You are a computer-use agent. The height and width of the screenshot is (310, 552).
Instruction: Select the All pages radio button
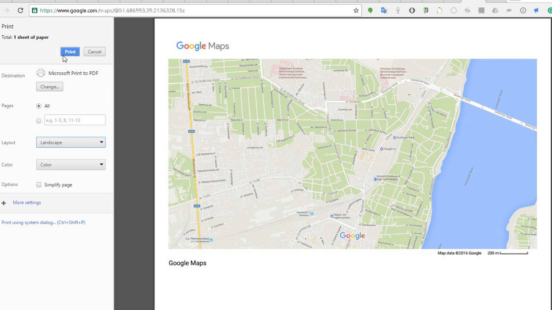(39, 106)
